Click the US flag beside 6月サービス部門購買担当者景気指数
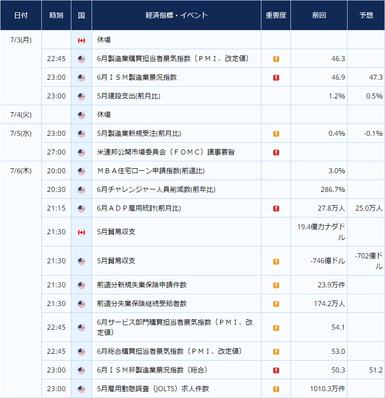 click(81, 328)
